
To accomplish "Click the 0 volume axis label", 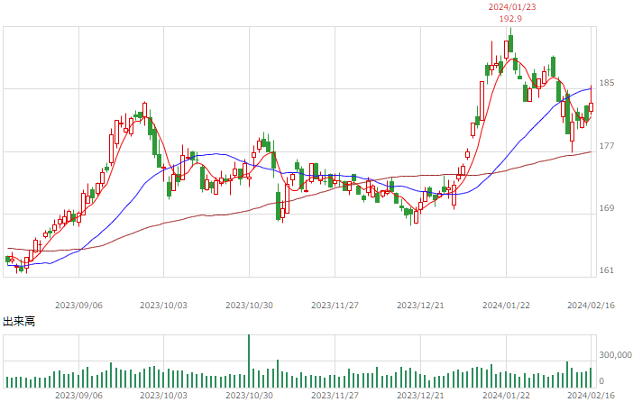I will click(601, 381).
